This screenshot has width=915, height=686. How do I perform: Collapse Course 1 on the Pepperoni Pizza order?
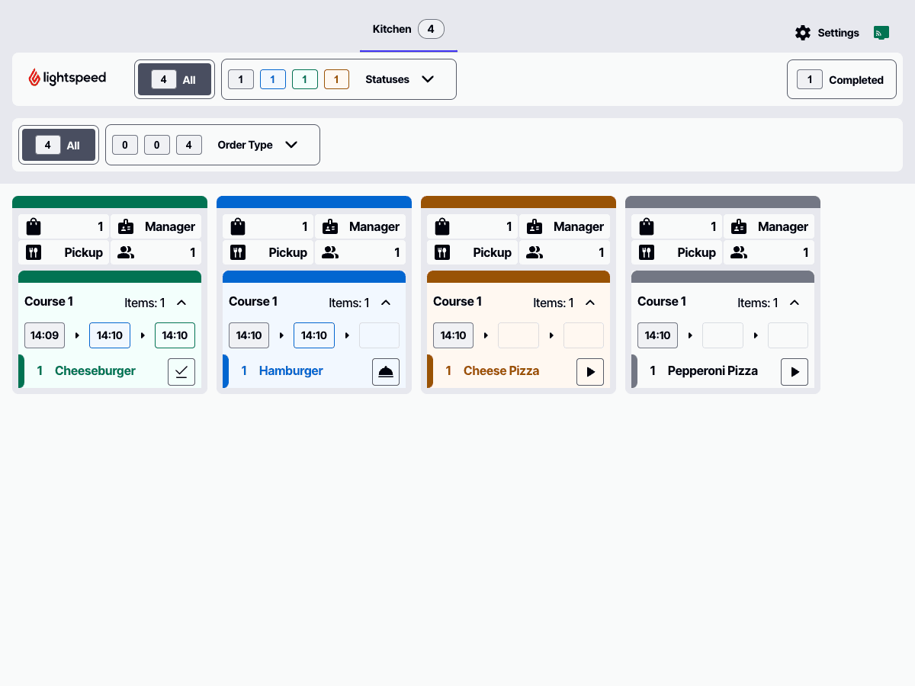pos(795,303)
